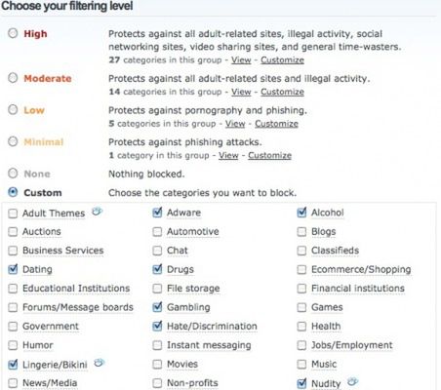Enable blocking for Adult Themes

pyautogui.click(x=13, y=214)
